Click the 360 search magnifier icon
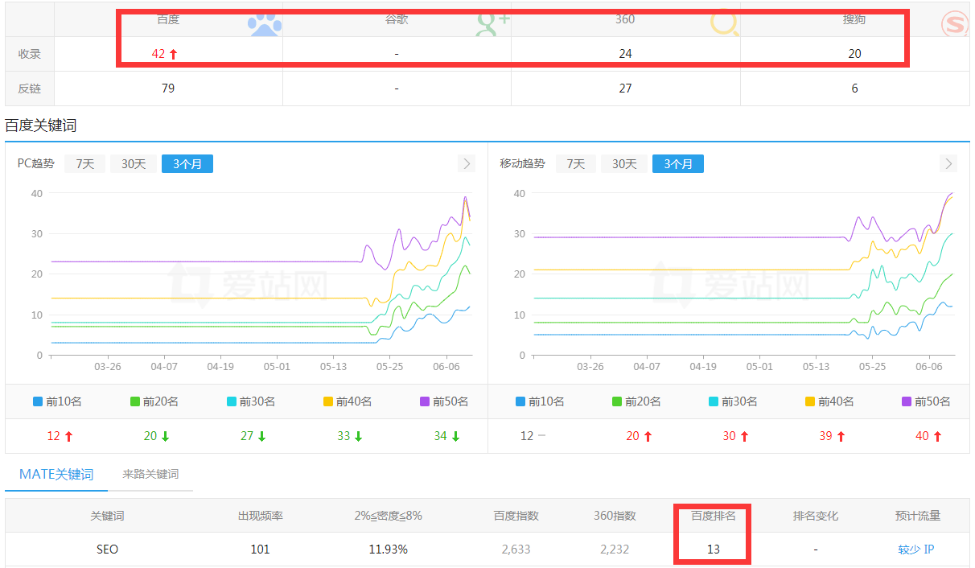975x568 pixels. tap(725, 24)
